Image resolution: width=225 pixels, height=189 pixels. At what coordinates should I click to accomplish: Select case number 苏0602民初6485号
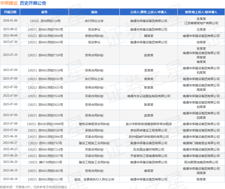tap(45, 171)
